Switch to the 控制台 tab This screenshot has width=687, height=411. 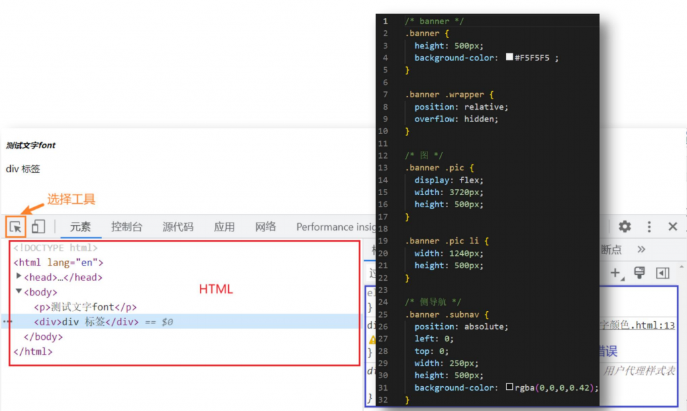(x=127, y=227)
